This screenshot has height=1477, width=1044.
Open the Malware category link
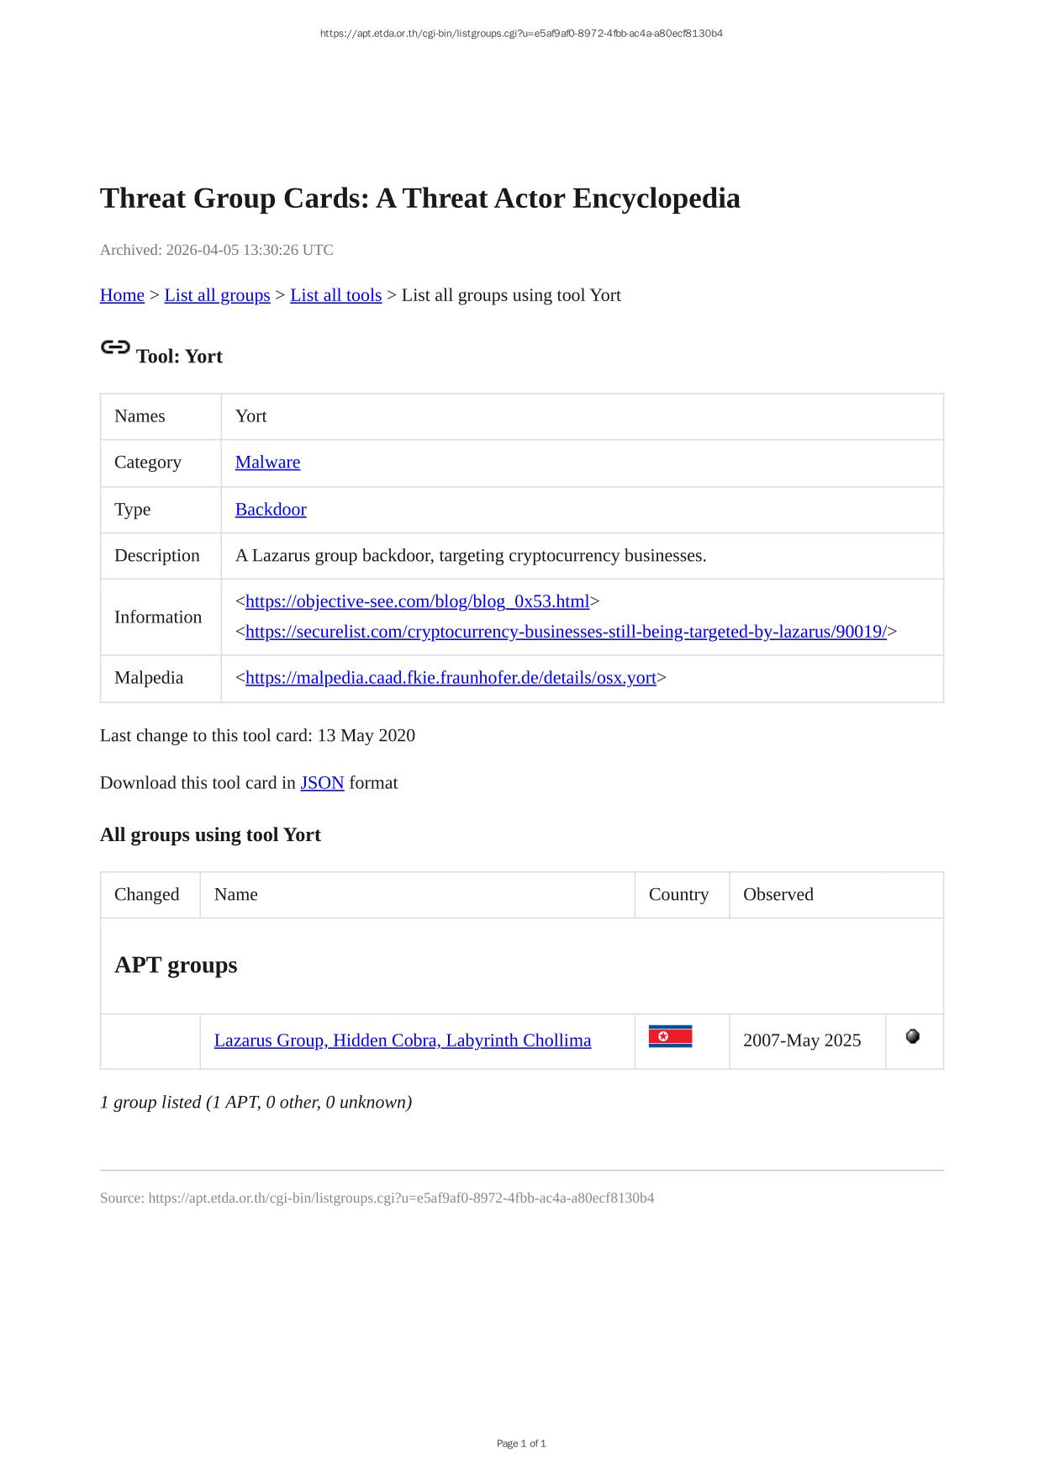click(x=267, y=462)
